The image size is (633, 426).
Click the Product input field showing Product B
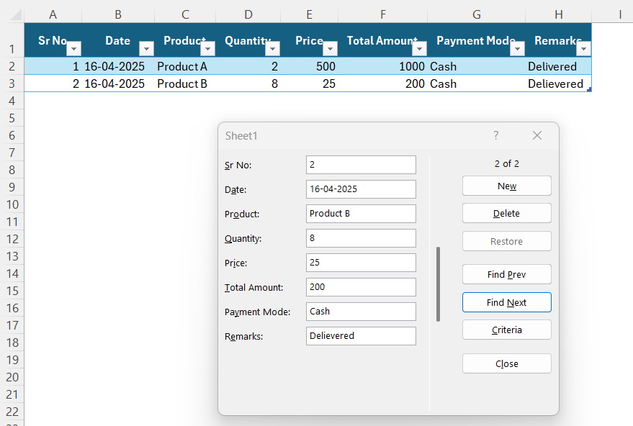click(361, 214)
